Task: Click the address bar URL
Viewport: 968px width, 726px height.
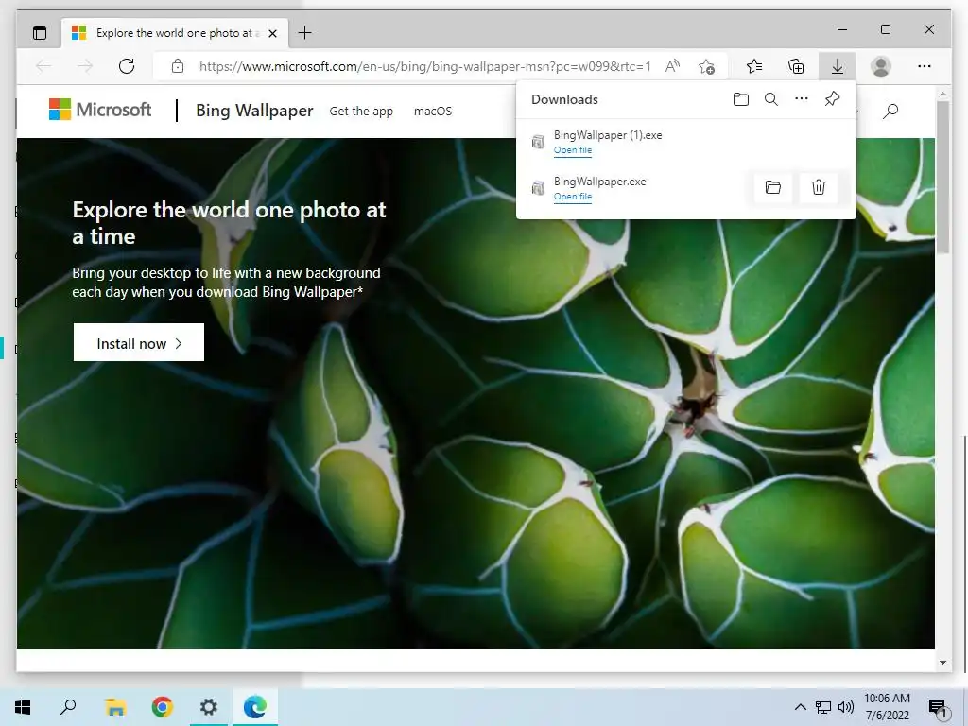Action: click(424, 66)
